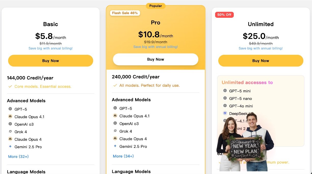The height and width of the screenshot is (174, 312).
Task: Click the annual billing link under Unlimited price
Action: coord(261,48)
